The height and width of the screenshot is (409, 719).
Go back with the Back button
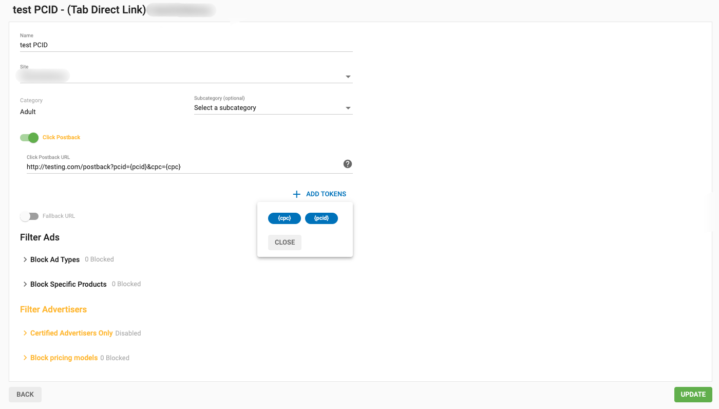point(25,395)
